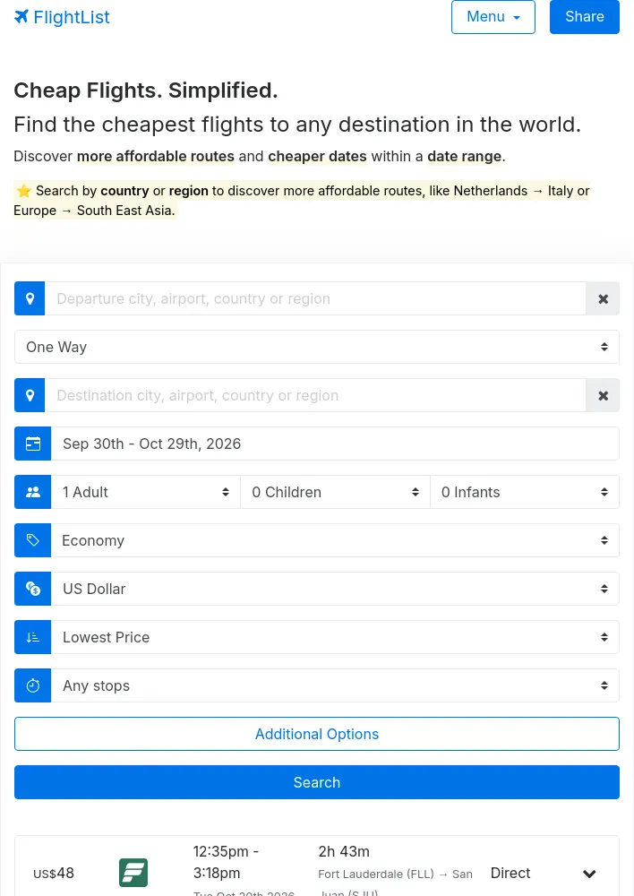Image resolution: width=634 pixels, height=896 pixels.
Task: Click the stopwatch icon beside Any stops
Action: [33, 685]
